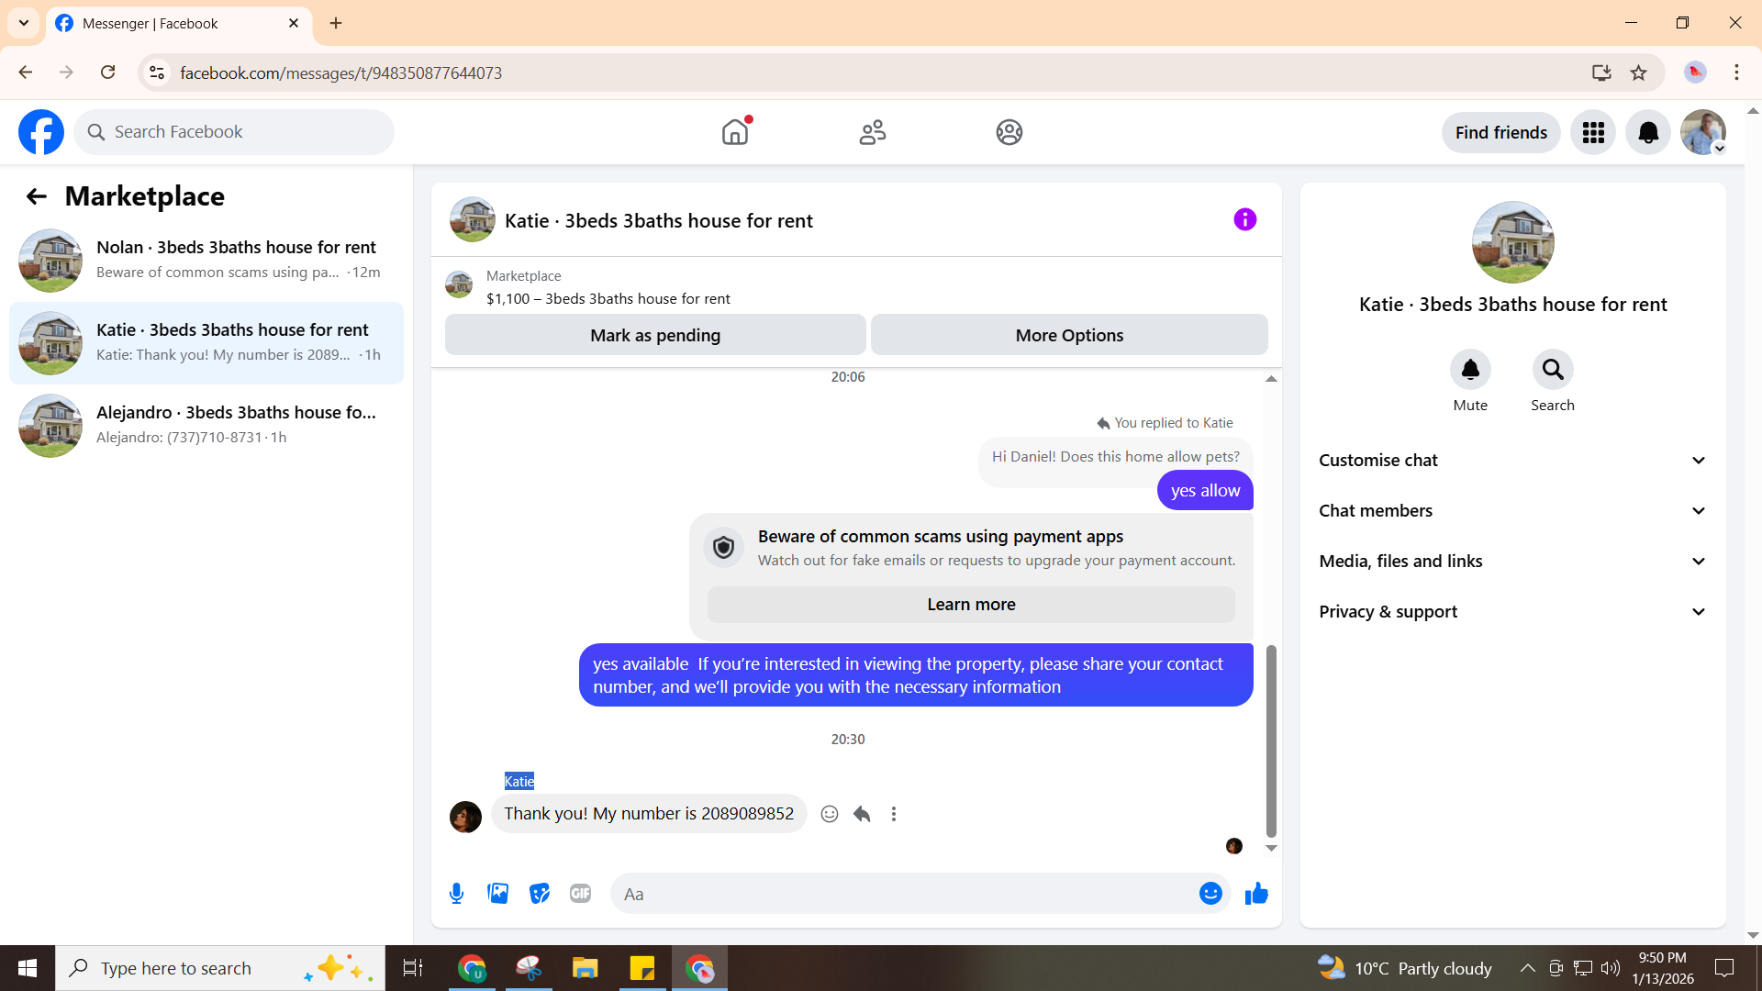Image resolution: width=1762 pixels, height=991 pixels.
Task: Toggle the purple conversation information icon
Action: pyautogui.click(x=1244, y=219)
